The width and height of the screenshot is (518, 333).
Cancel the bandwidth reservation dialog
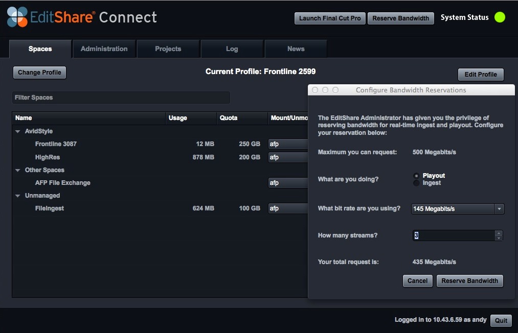coord(418,281)
